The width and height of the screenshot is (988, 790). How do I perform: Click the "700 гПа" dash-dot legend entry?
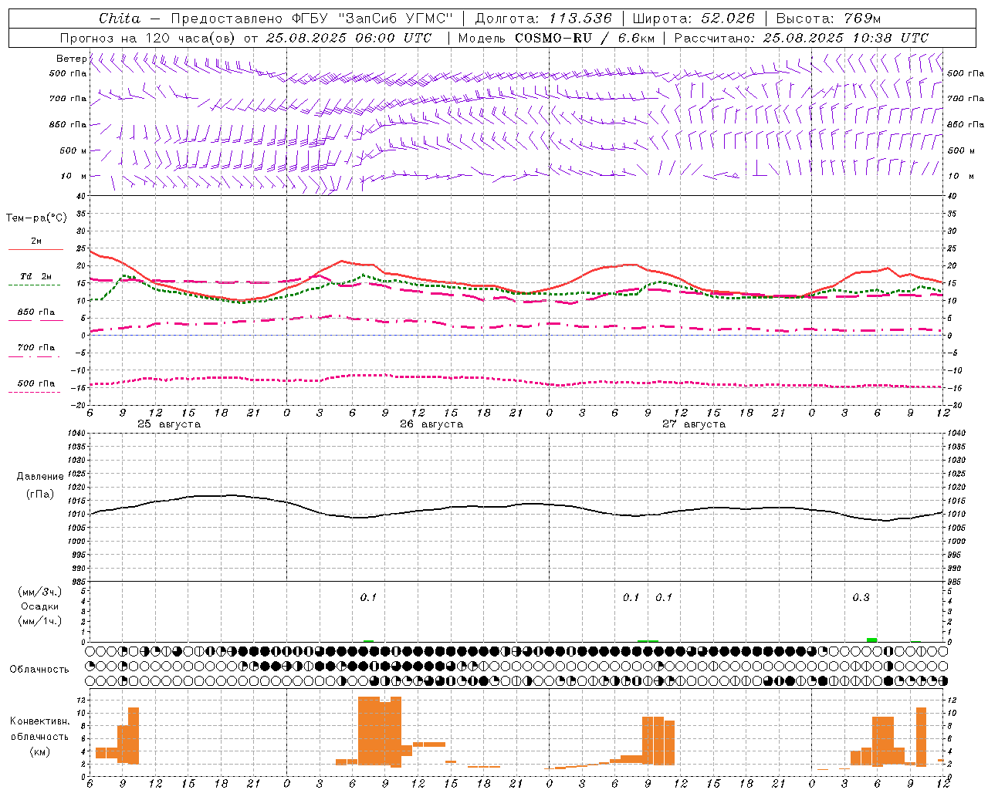[36, 348]
